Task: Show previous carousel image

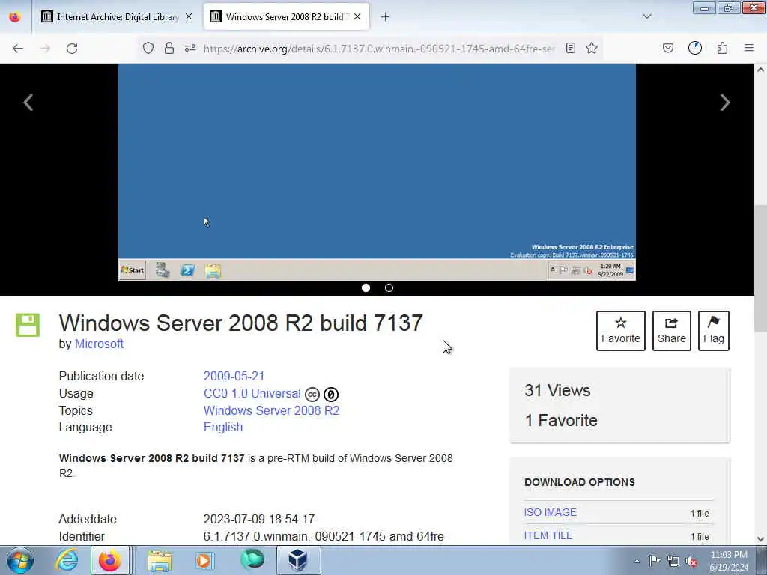Action: coord(28,102)
